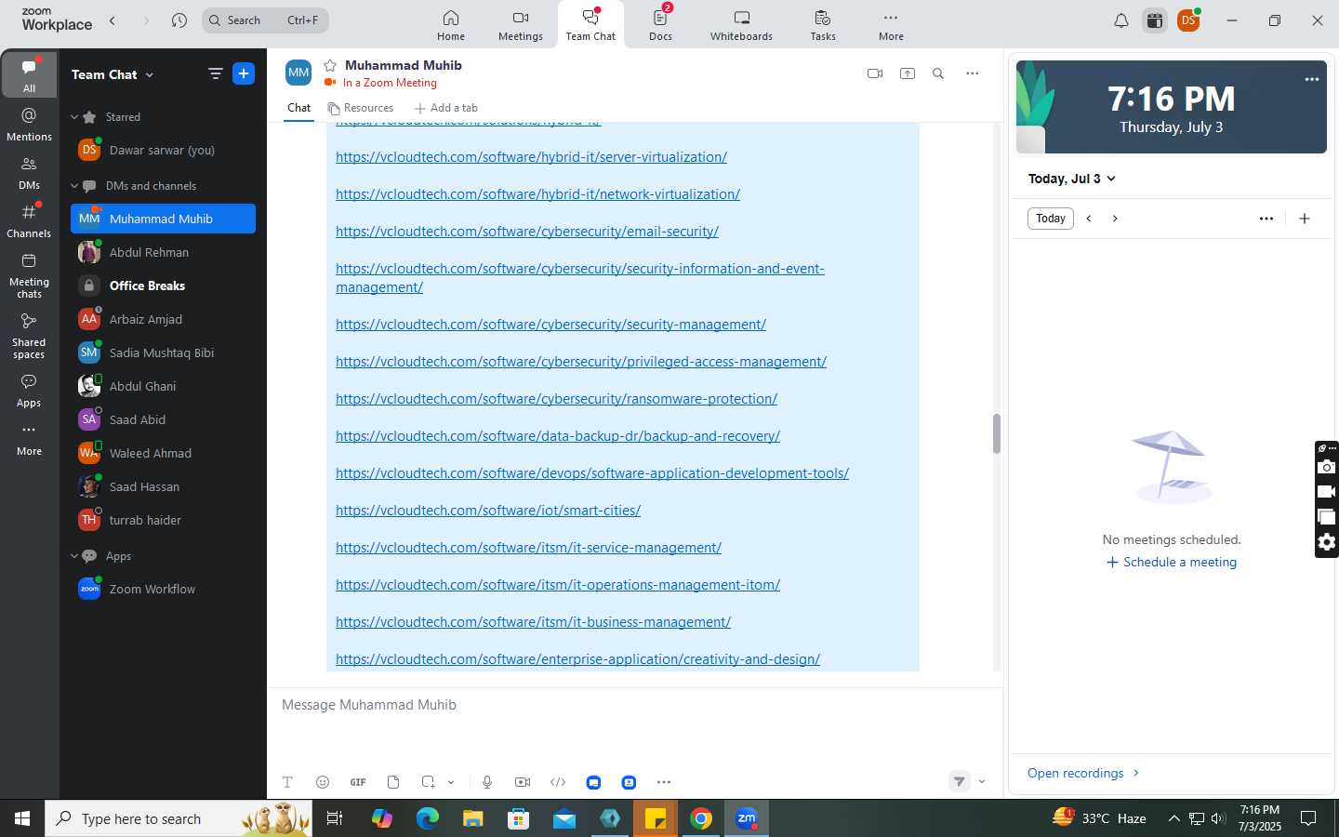Open the ransomware-protection link
The width and height of the screenshot is (1339, 837).
[556, 399]
